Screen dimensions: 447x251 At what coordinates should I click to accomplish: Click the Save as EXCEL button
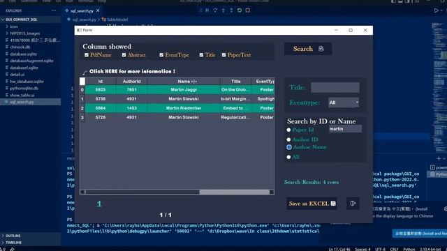coord(312,204)
